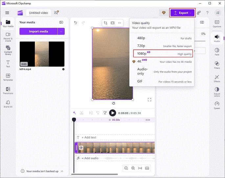Open the Adjust colors panel
Screen dimensions: 225x178
(x=217, y=91)
